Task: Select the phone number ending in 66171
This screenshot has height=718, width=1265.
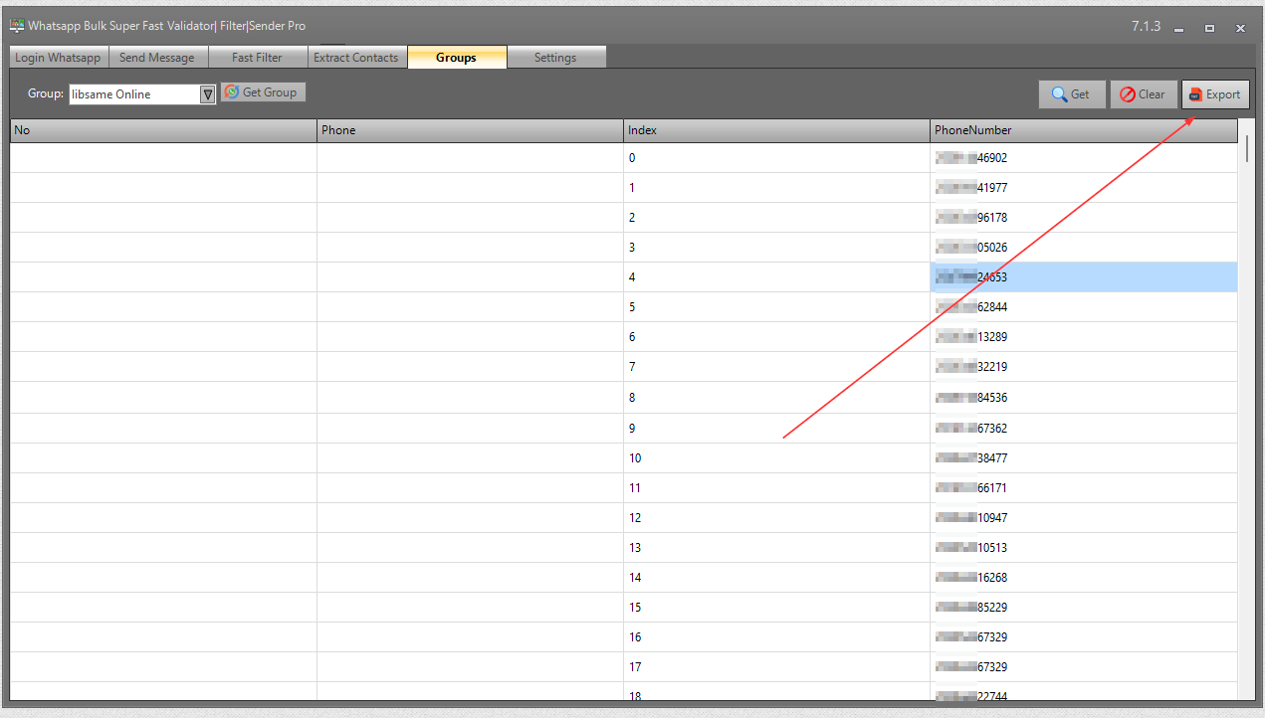Action: (x=1084, y=488)
